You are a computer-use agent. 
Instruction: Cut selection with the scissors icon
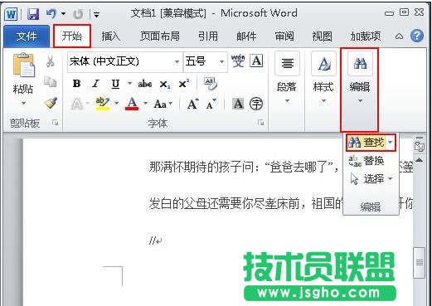click(x=50, y=61)
